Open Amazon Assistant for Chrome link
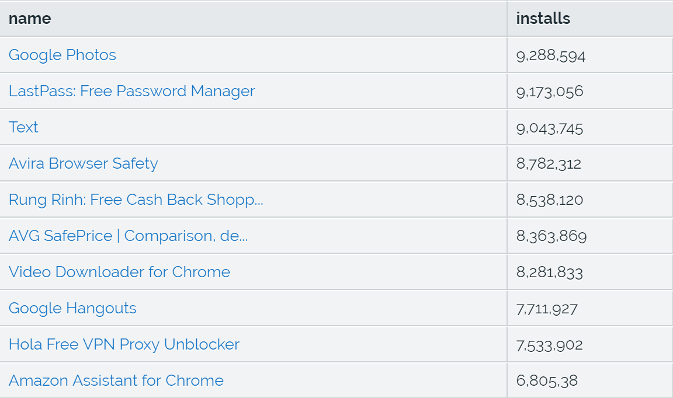 [116, 380]
